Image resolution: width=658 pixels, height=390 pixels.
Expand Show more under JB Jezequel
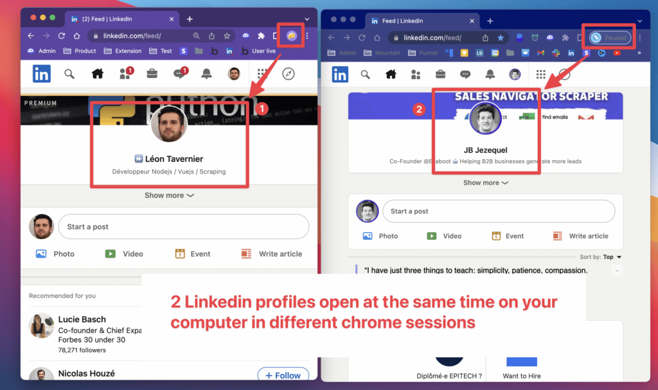tap(486, 182)
